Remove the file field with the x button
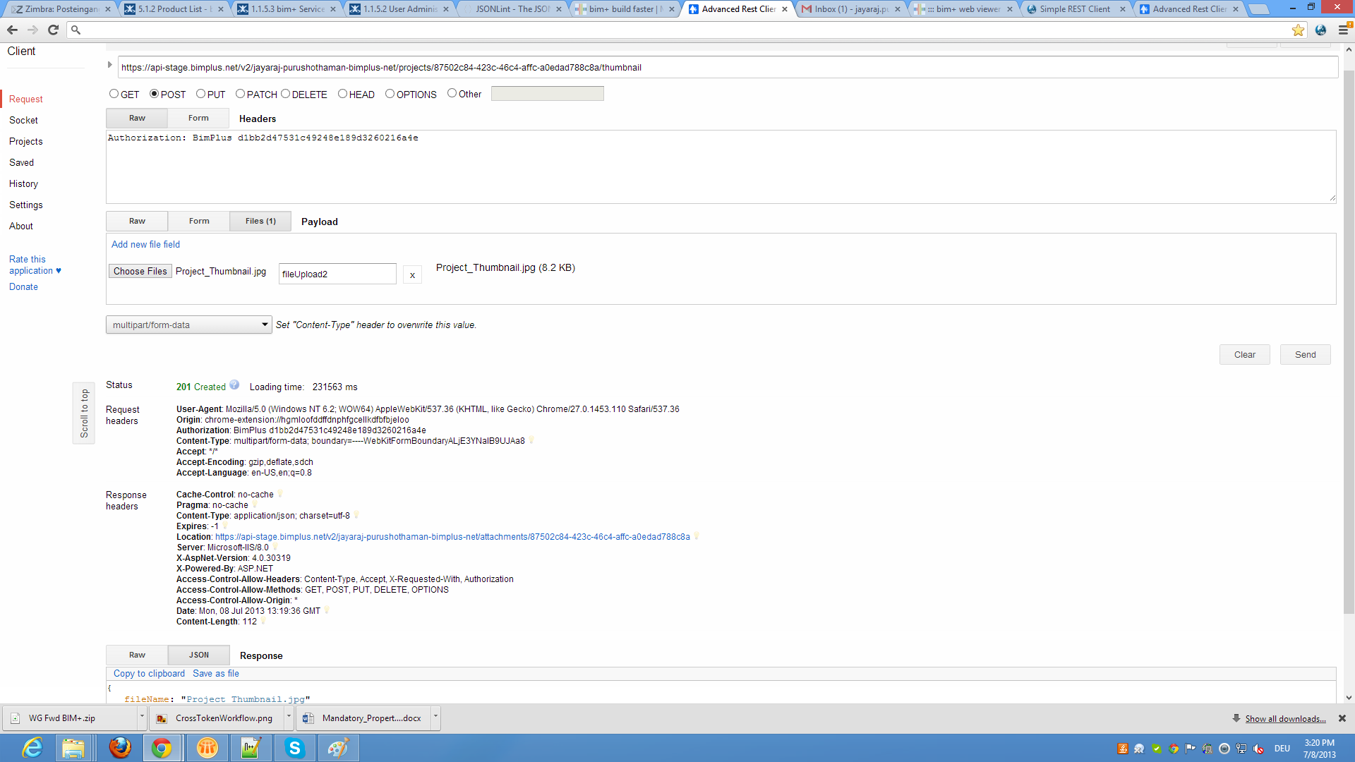The image size is (1355, 762). coord(412,275)
